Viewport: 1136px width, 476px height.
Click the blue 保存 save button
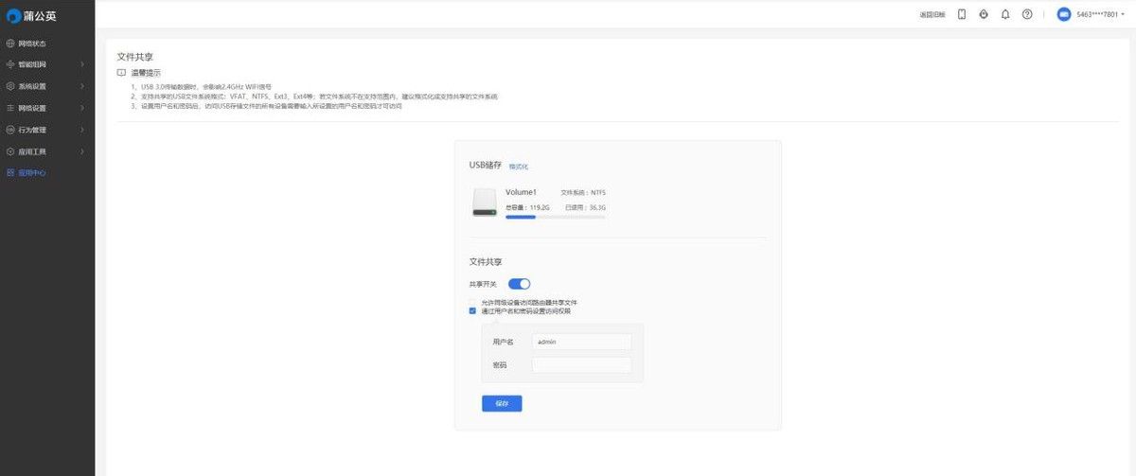[502, 403]
